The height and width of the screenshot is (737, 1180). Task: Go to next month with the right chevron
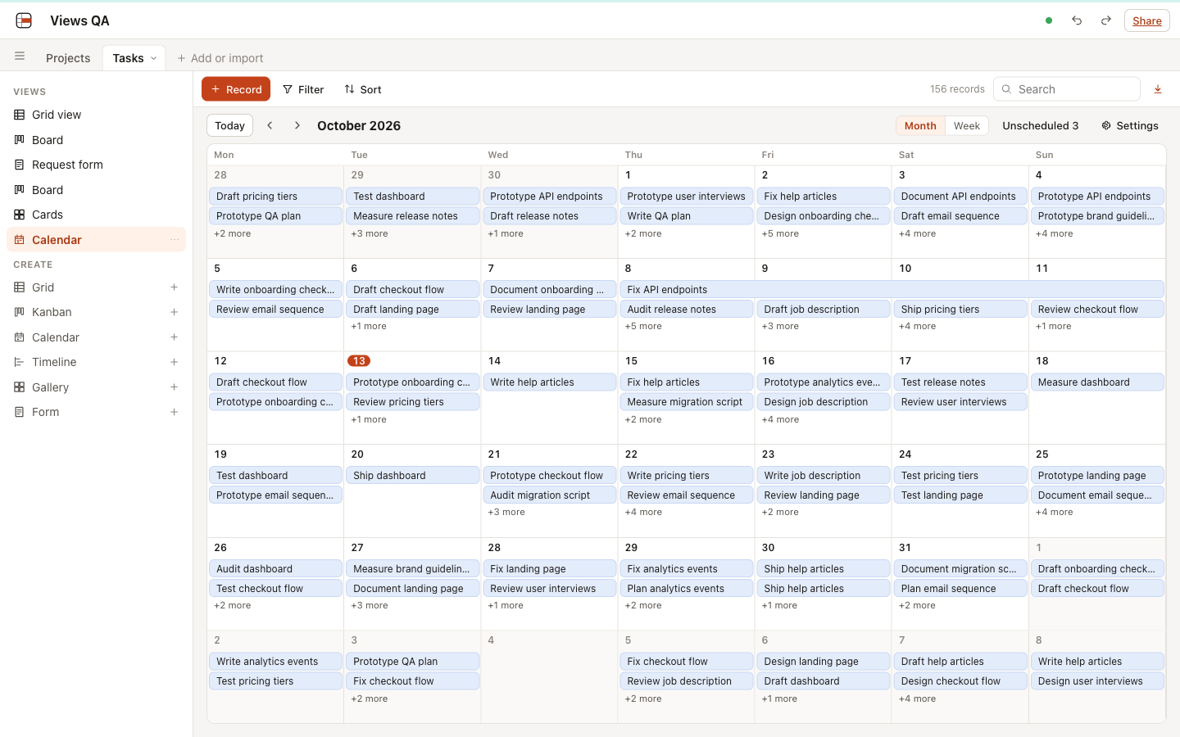(297, 125)
